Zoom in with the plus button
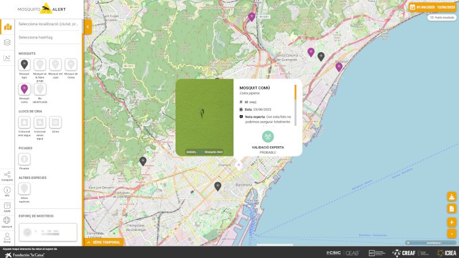Screen dimensions: 459x258 point(452,222)
